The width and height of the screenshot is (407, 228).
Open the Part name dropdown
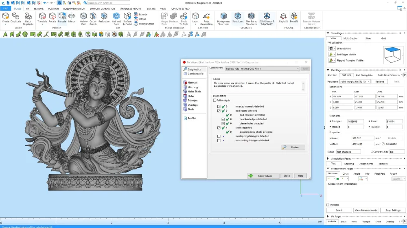click(355, 82)
